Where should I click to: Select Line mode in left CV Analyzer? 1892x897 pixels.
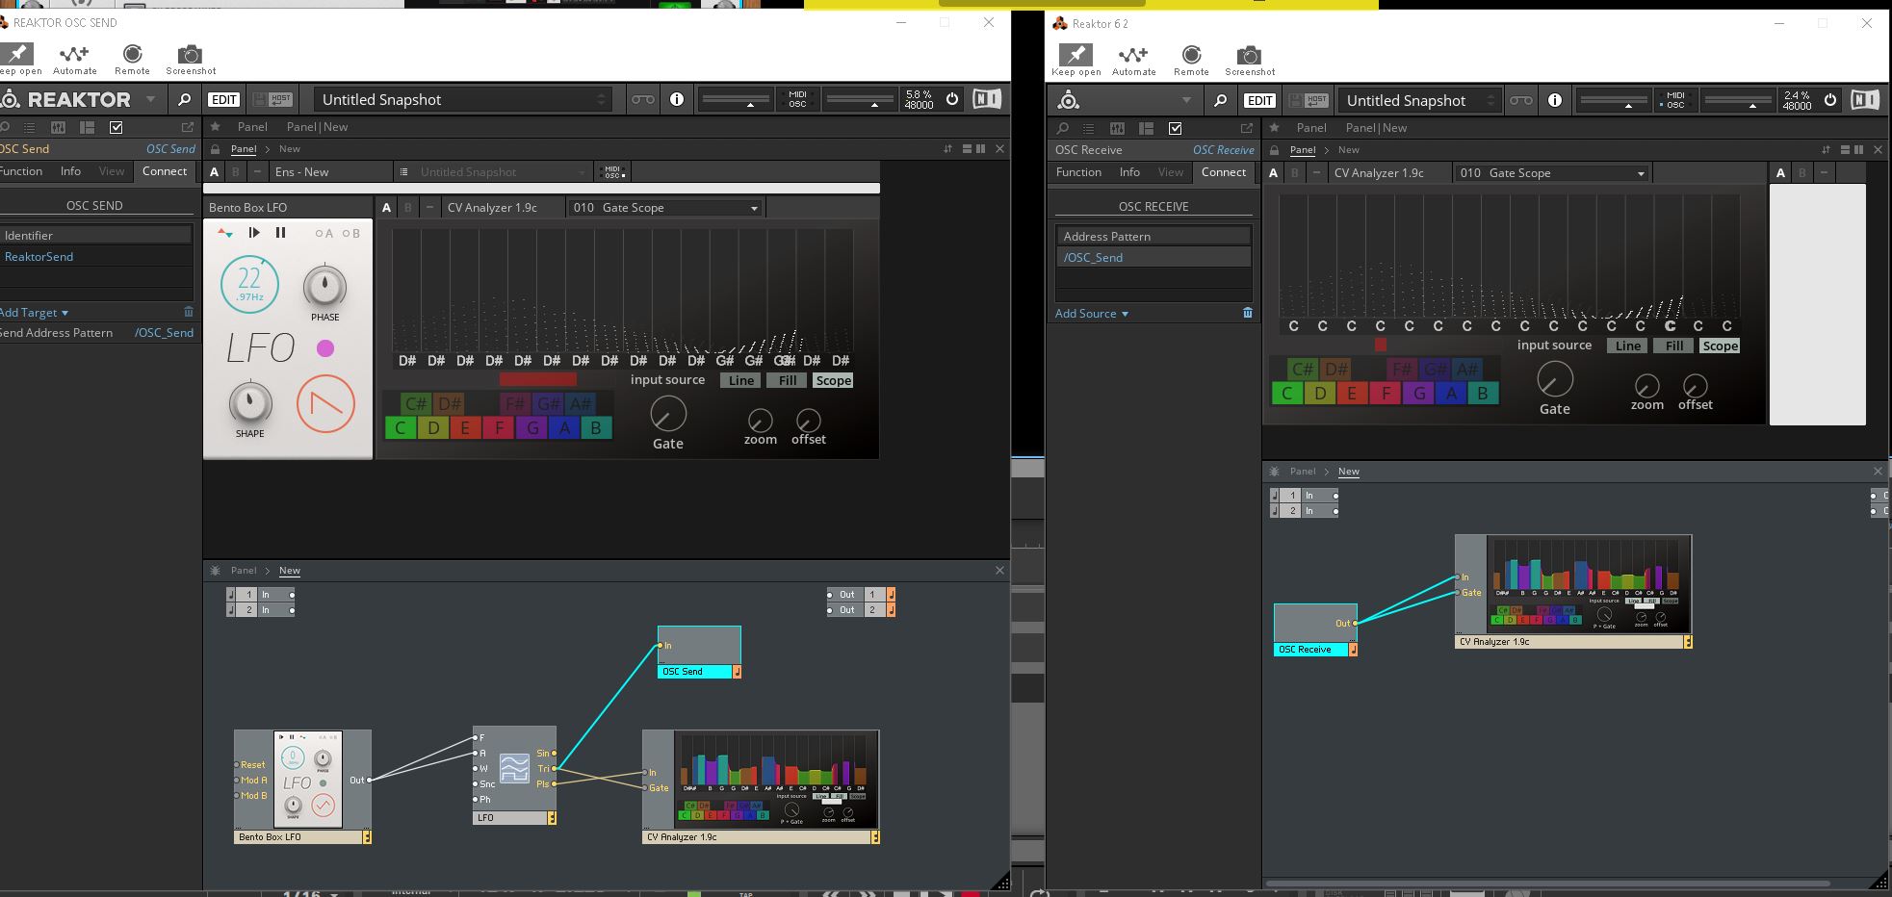(x=741, y=380)
